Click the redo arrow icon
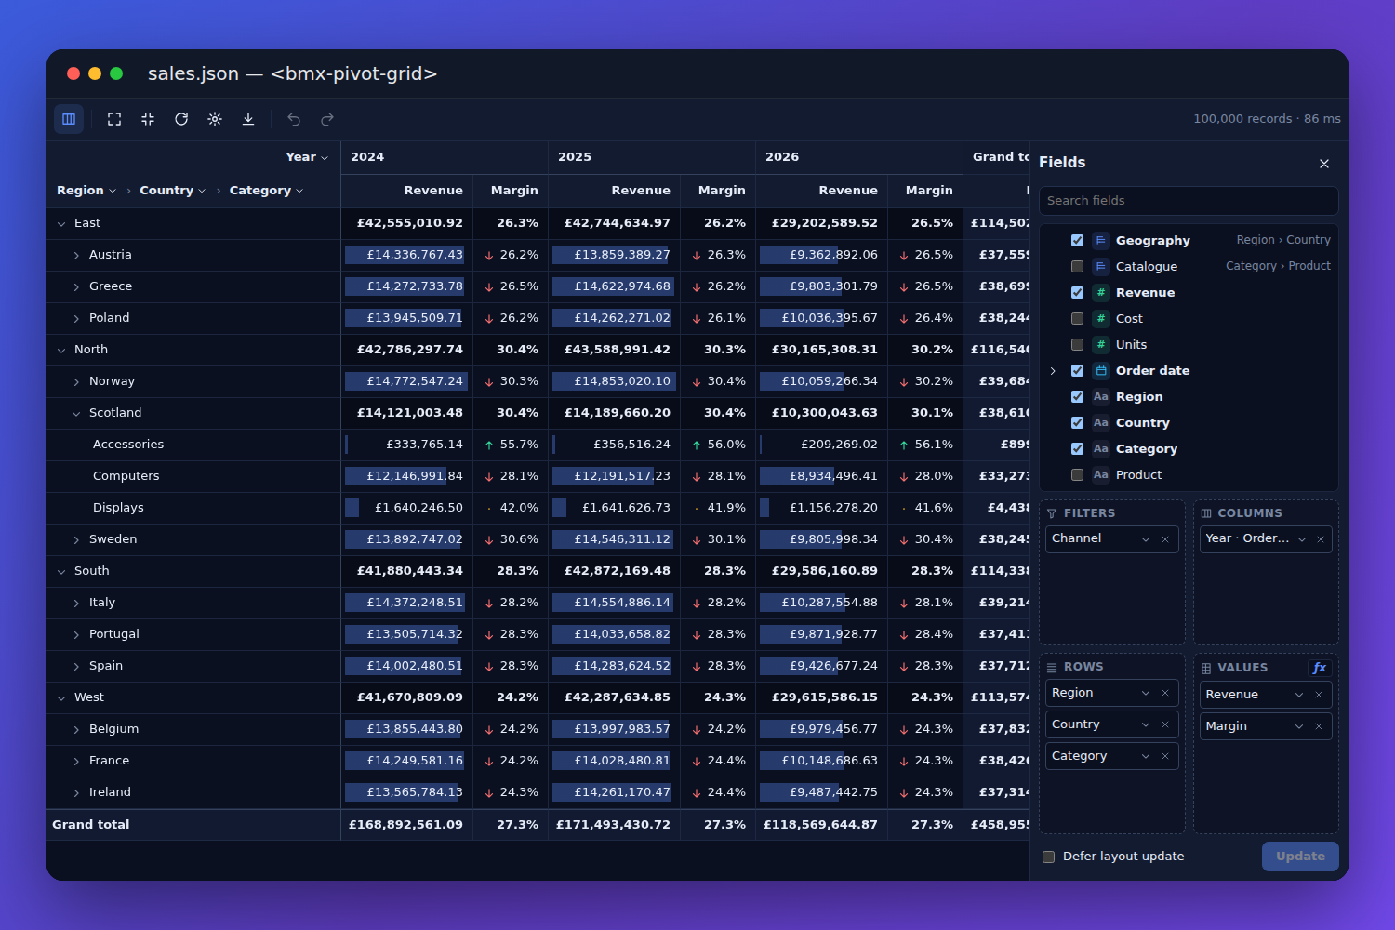The height and width of the screenshot is (930, 1395). coord(327,119)
